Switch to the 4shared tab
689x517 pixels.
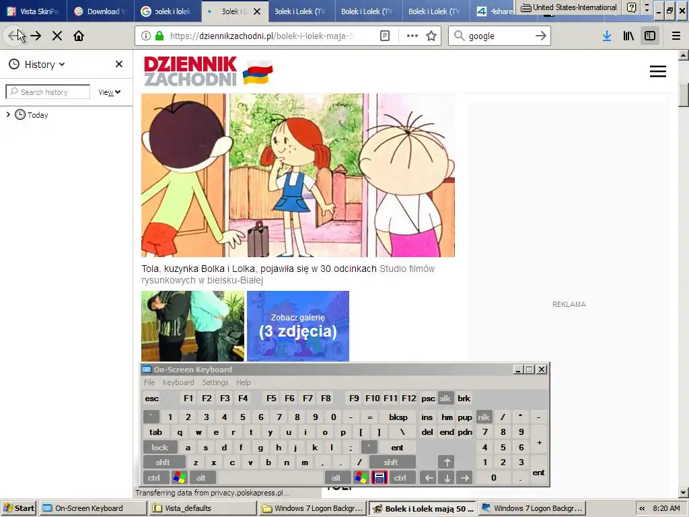pyautogui.click(x=495, y=11)
